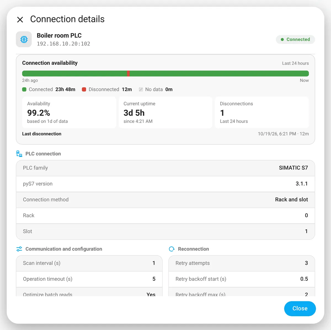Click the Scan interval (s) row
331x330 pixels.
pos(89,263)
